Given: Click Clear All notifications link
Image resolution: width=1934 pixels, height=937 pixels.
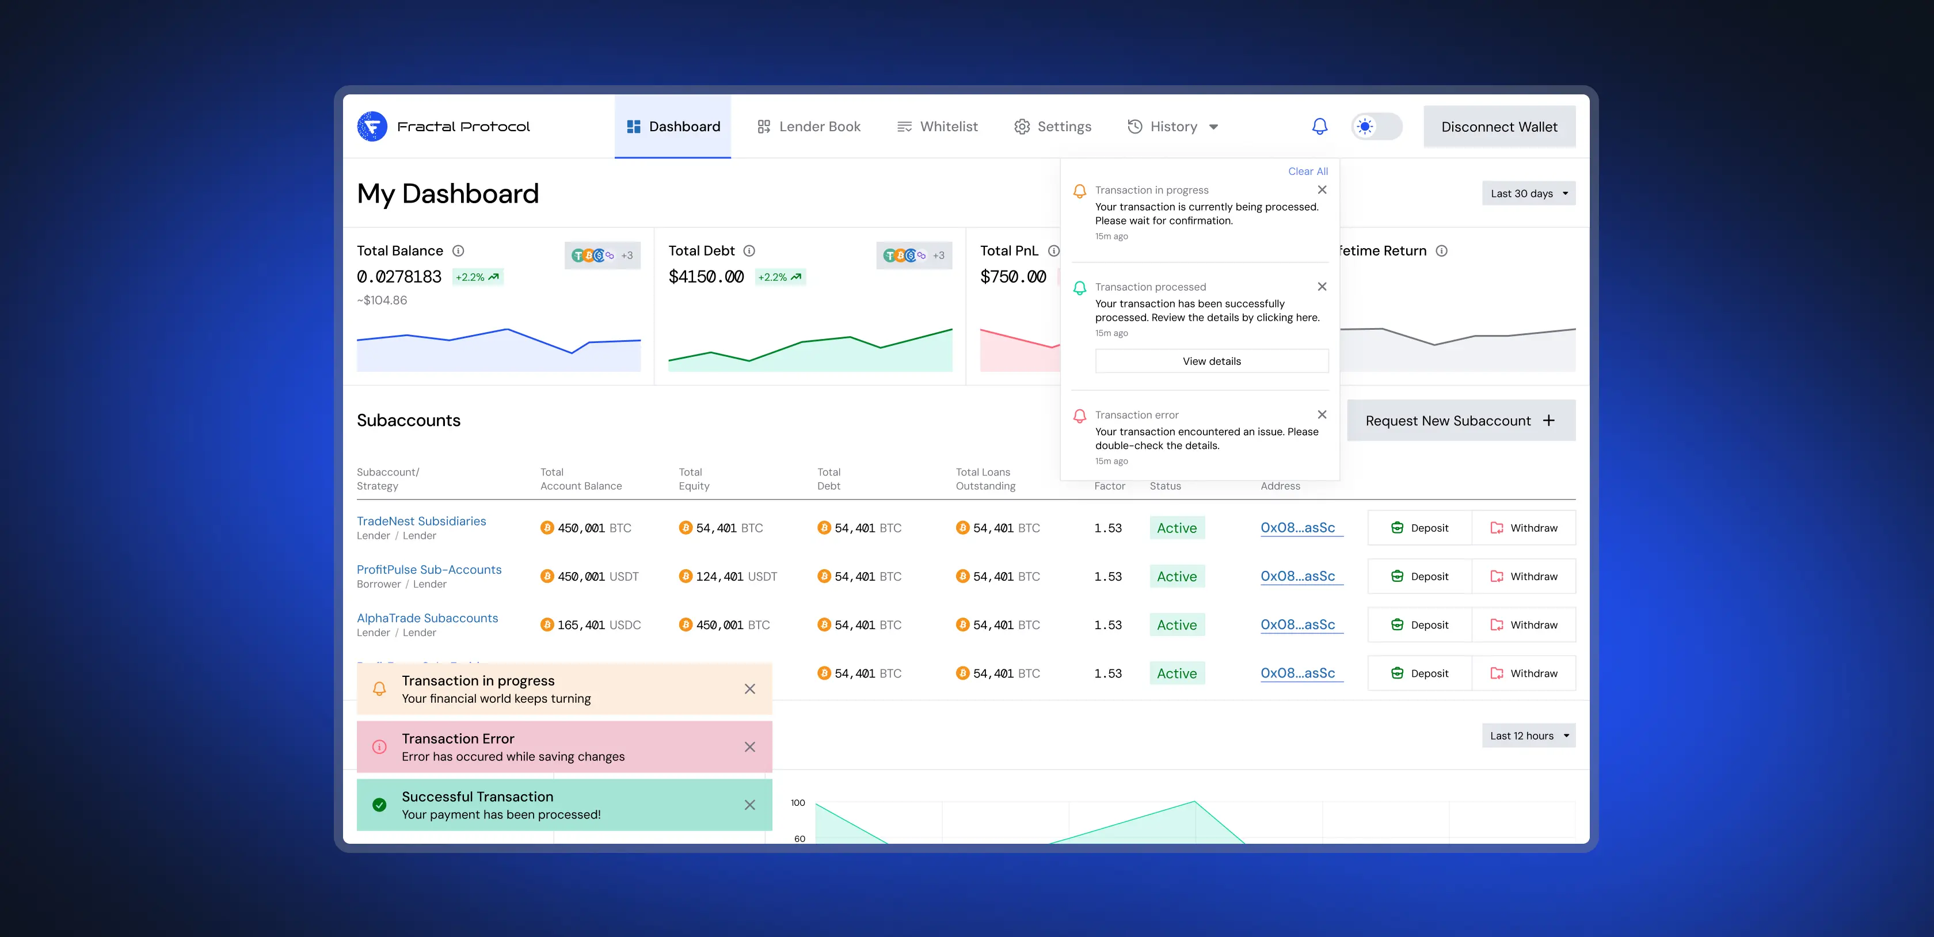Looking at the screenshot, I should [x=1307, y=171].
